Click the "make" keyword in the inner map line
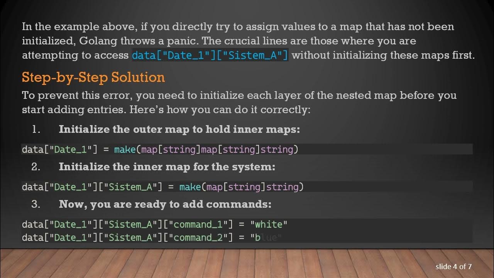Image resolution: width=494 pixels, height=278 pixels. click(190, 187)
